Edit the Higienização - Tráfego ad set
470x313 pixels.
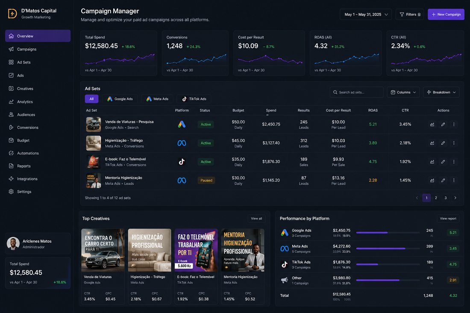click(x=443, y=143)
